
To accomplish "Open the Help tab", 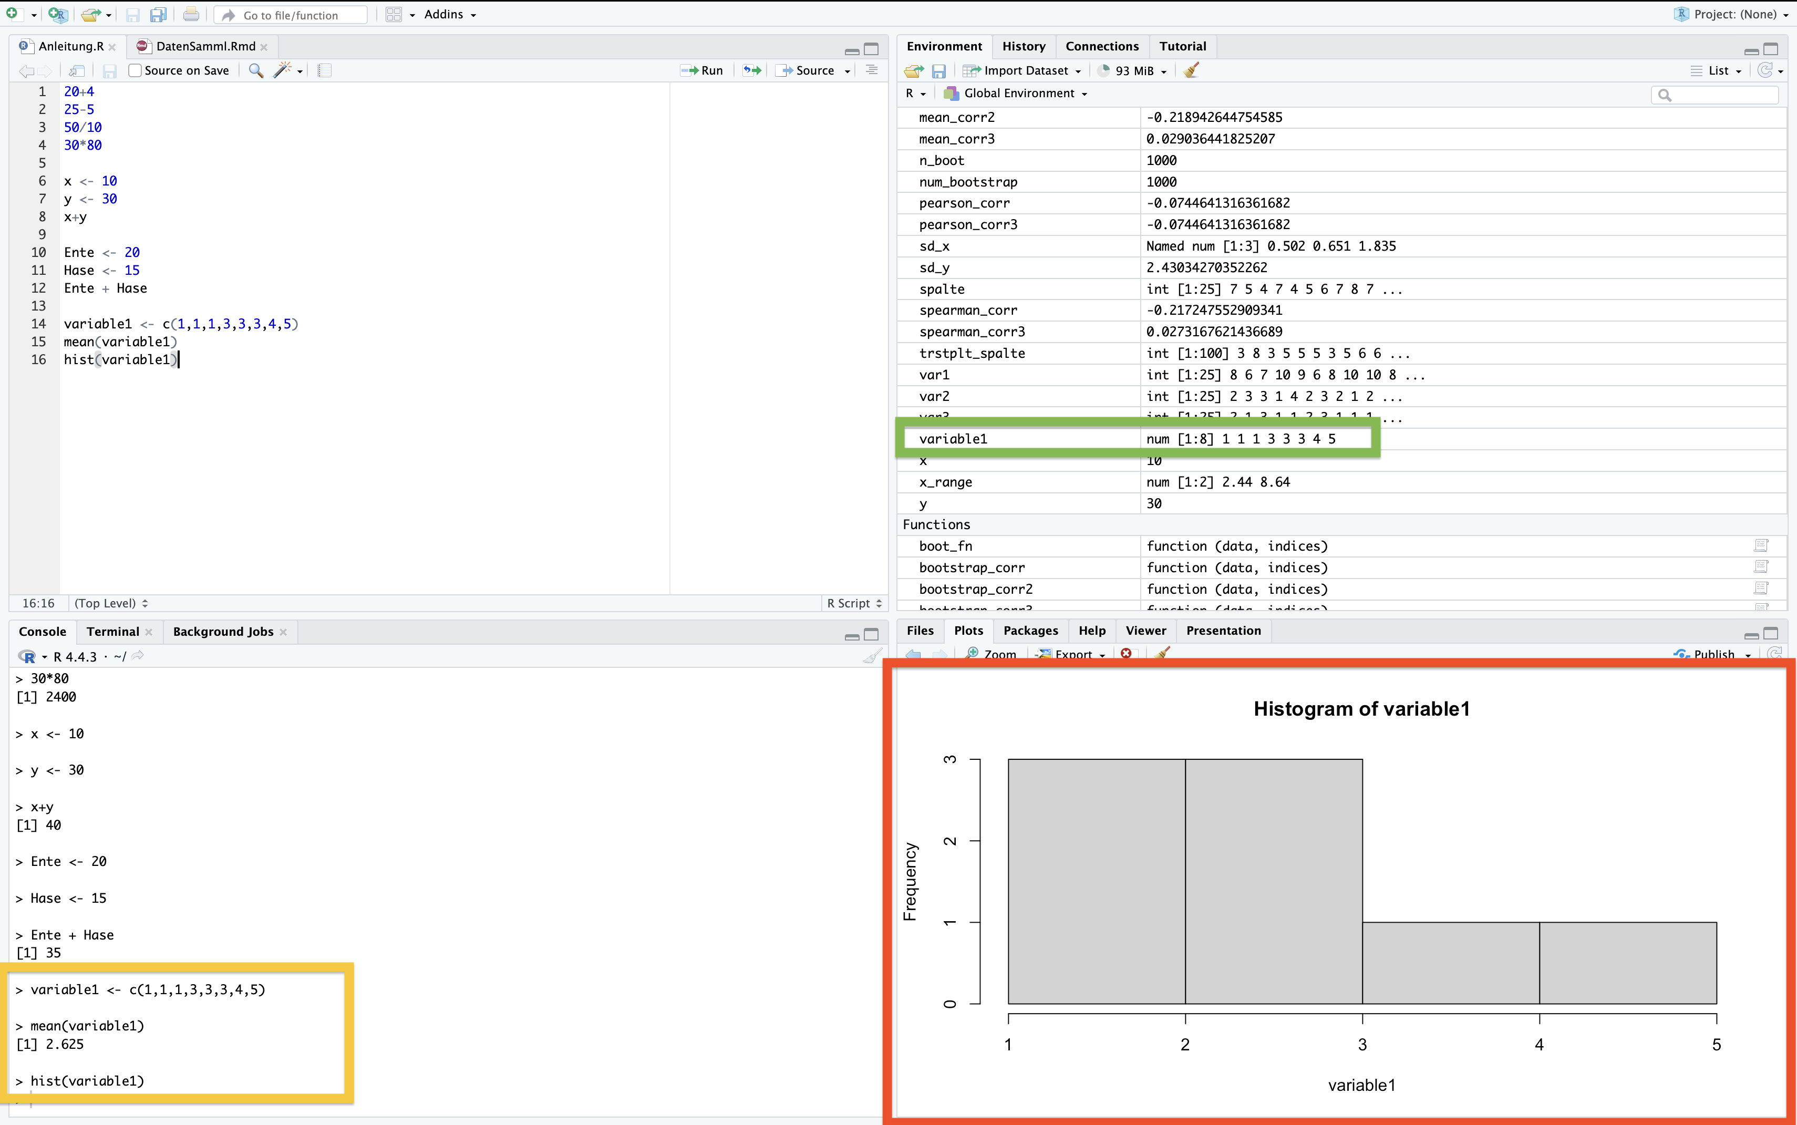I will pos(1092,630).
